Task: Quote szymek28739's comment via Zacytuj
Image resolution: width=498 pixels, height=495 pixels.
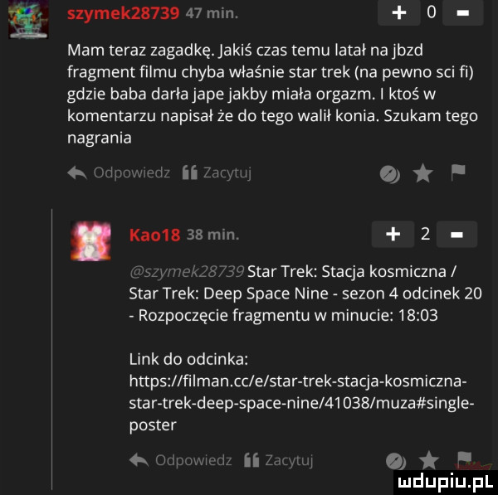Action: pos(217,173)
